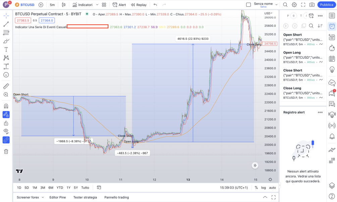Open the go to date calendar icon
Viewport: 337px width, 202px height.
[x=99, y=188]
